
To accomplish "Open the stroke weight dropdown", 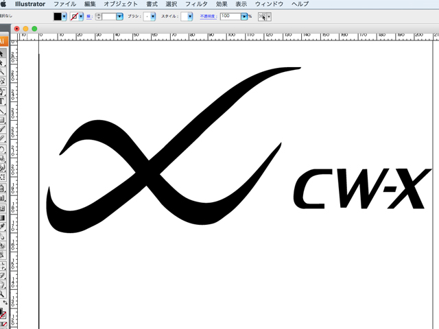I will 119,16.
